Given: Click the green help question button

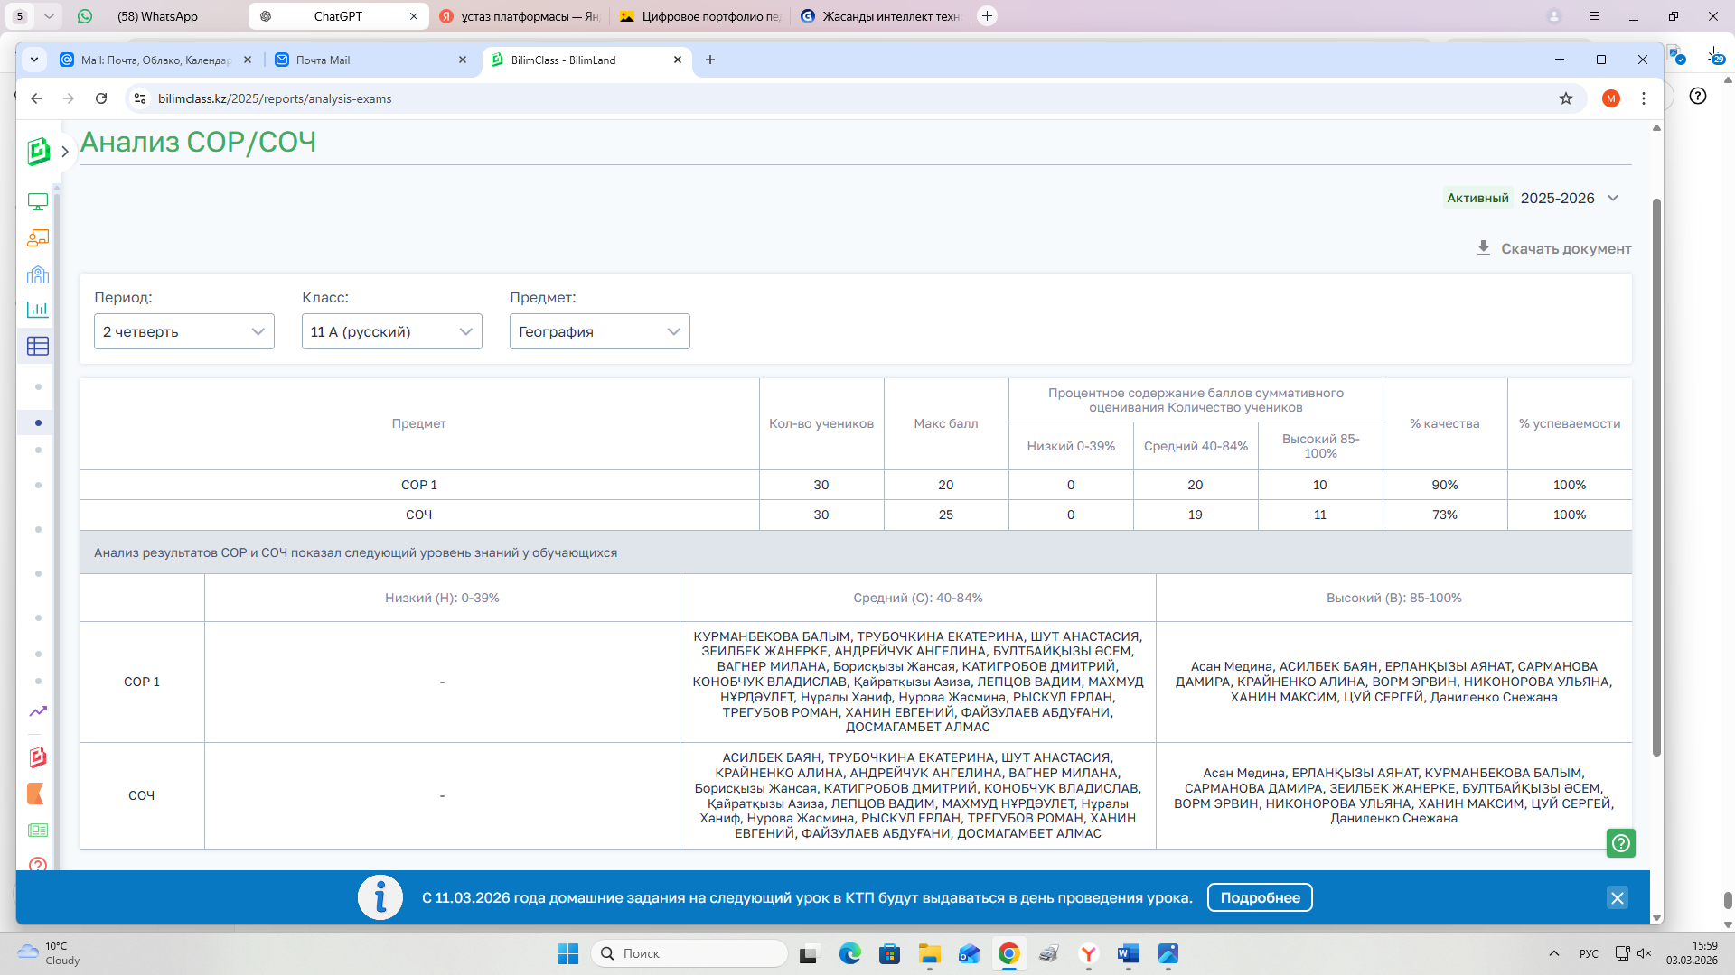Looking at the screenshot, I should (x=1621, y=843).
